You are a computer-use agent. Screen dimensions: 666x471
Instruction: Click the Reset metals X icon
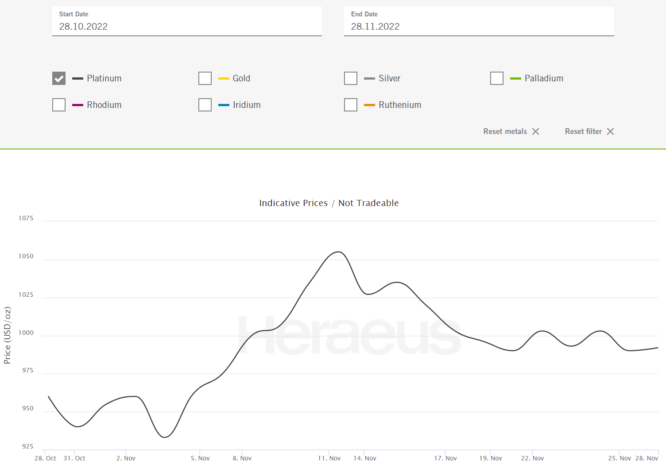tap(536, 131)
